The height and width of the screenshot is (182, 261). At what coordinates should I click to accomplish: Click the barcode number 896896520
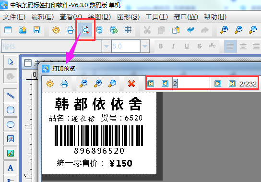pyautogui.click(x=99, y=151)
